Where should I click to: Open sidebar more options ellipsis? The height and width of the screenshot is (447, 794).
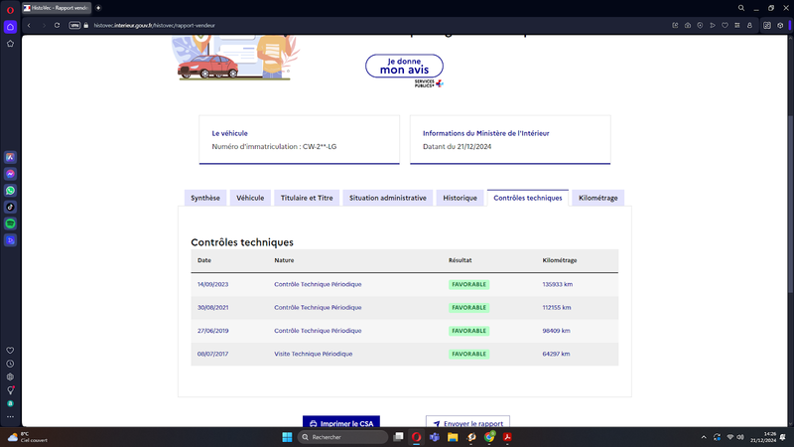(x=10, y=416)
